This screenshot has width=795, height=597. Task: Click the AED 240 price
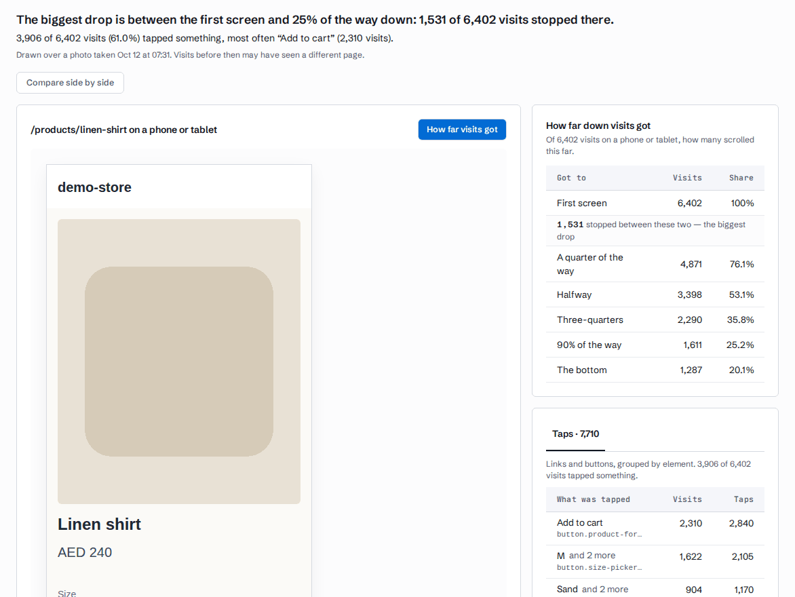click(x=85, y=552)
